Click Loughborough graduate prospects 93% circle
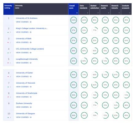The width and height of the screenshot is (135, 124). click(126, 61)
